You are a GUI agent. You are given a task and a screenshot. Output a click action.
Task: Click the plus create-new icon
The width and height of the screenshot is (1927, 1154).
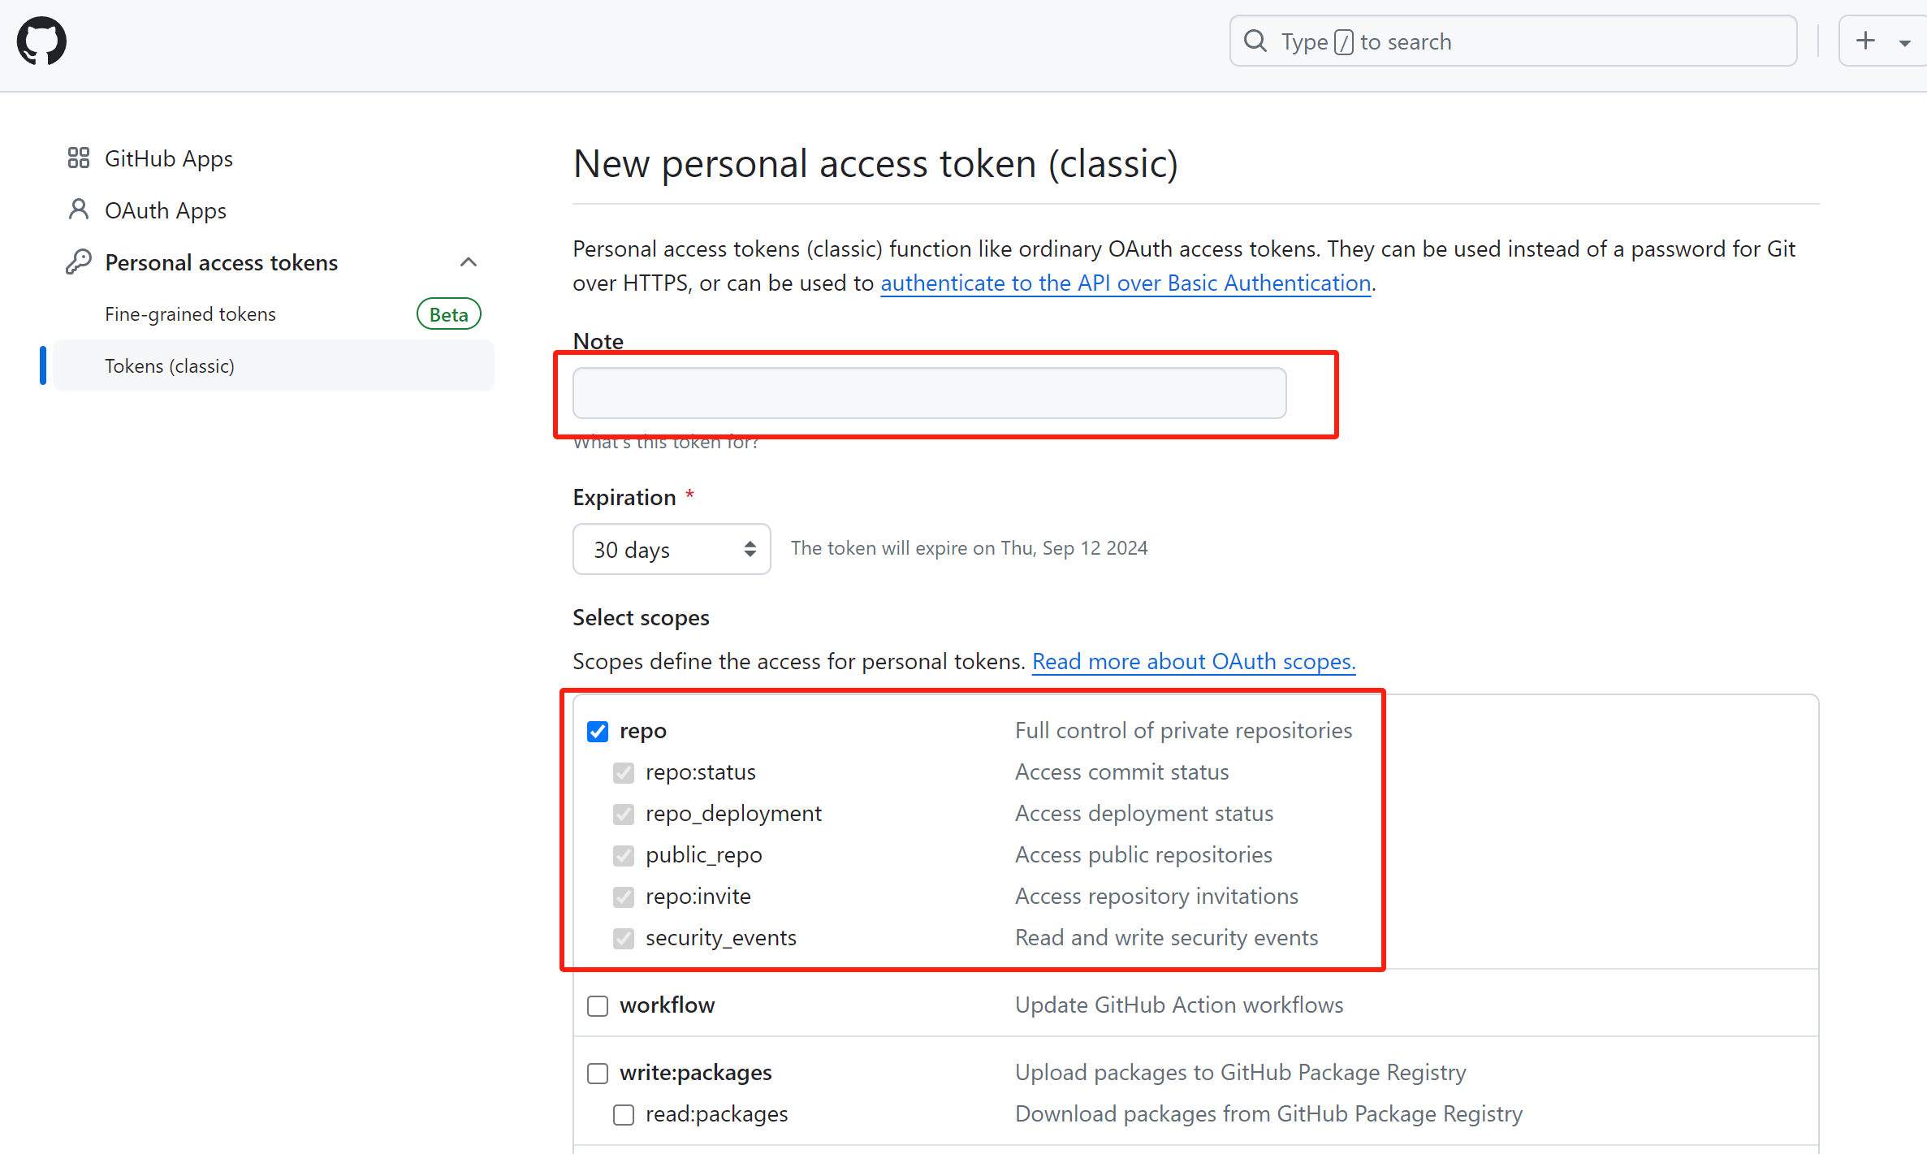click(x=1866, y=41)
